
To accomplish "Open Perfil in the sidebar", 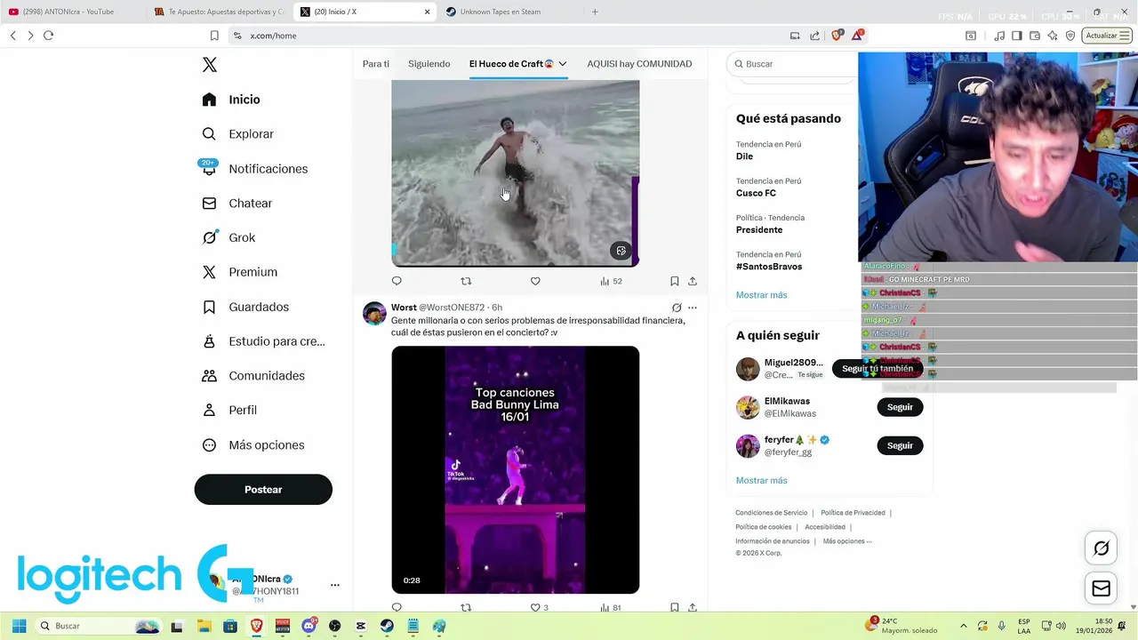I will point(229,410).
